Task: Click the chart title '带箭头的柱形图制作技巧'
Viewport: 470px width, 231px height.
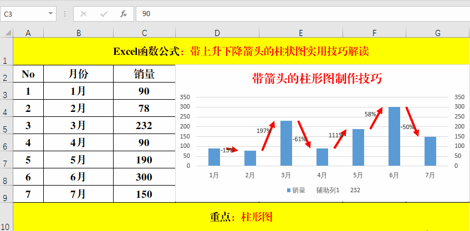Action: tap(317, 79)
